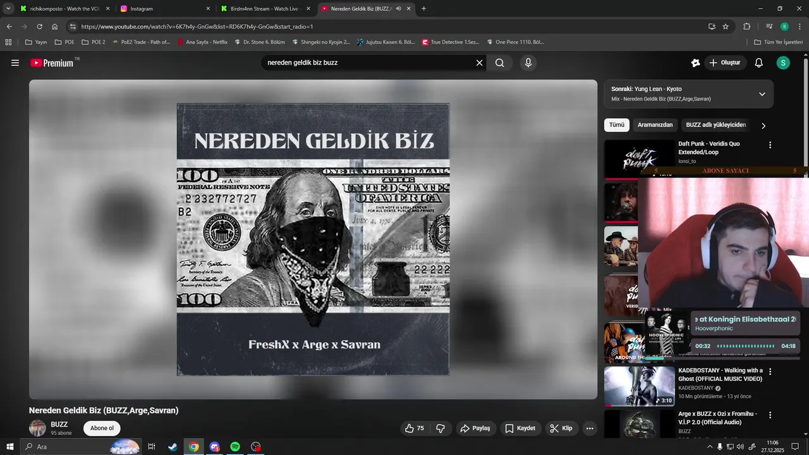The image size is (809, 455).
Task: Dislike the video with thumbs down
Action: [x=441, y=428]
